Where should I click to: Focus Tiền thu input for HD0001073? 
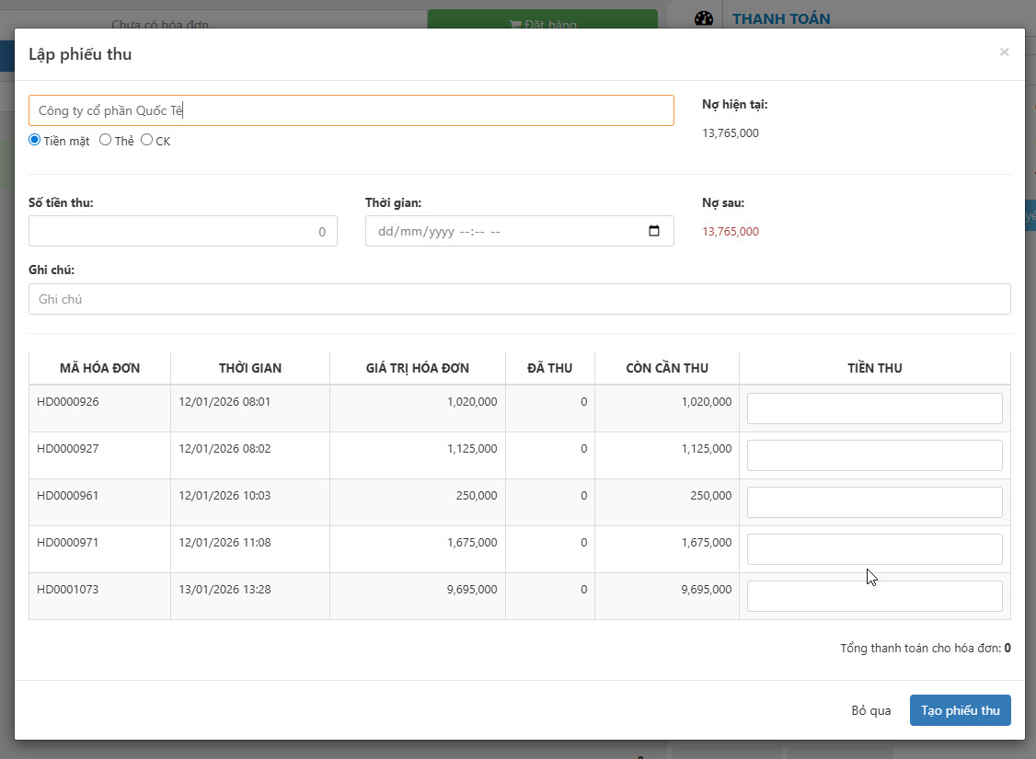coord(874,596)
